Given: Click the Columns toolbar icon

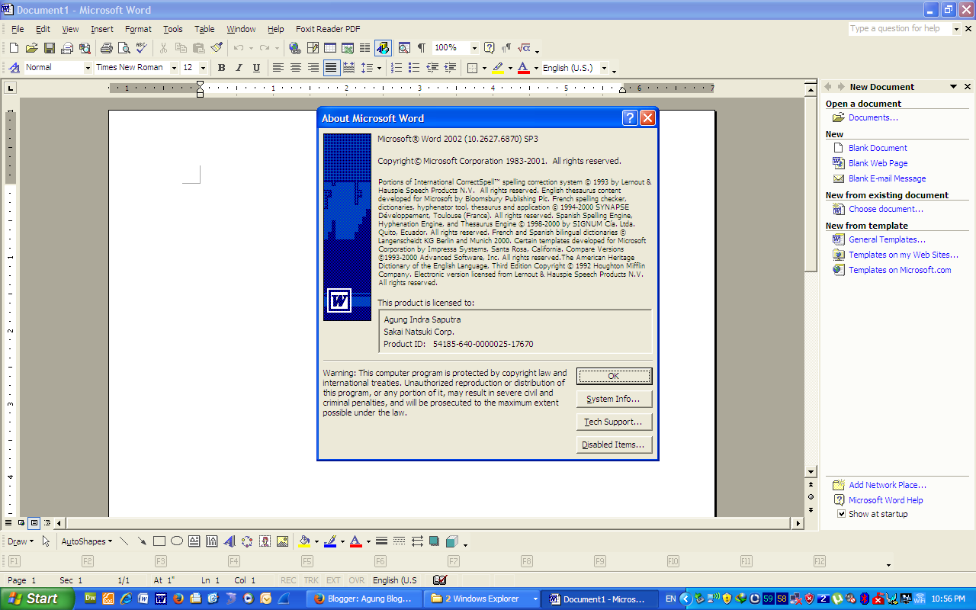Looking at the screenshot, I should (x=365, y=48).
